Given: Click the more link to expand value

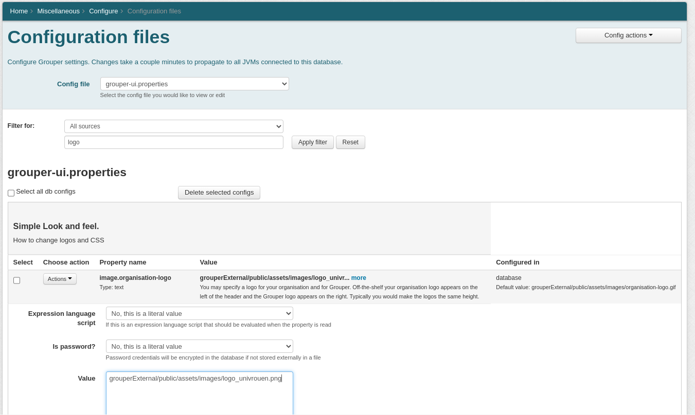Looking at the screenshot, I should [359, 278].
